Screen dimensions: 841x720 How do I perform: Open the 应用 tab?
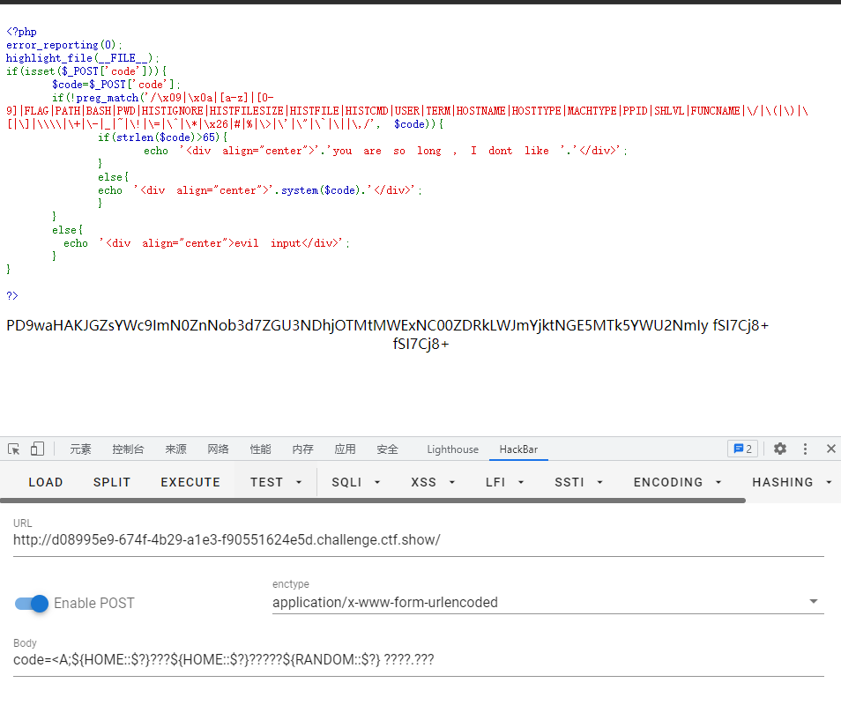pyautogui.click(x=346, y=449)
